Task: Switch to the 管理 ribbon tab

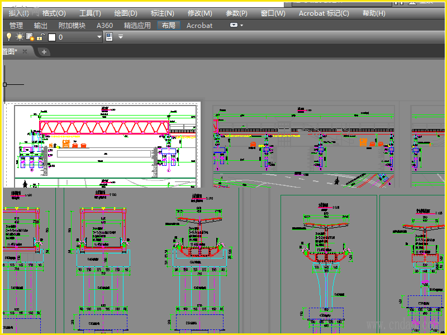Action: pyautogui.click(x=16, y=25)
